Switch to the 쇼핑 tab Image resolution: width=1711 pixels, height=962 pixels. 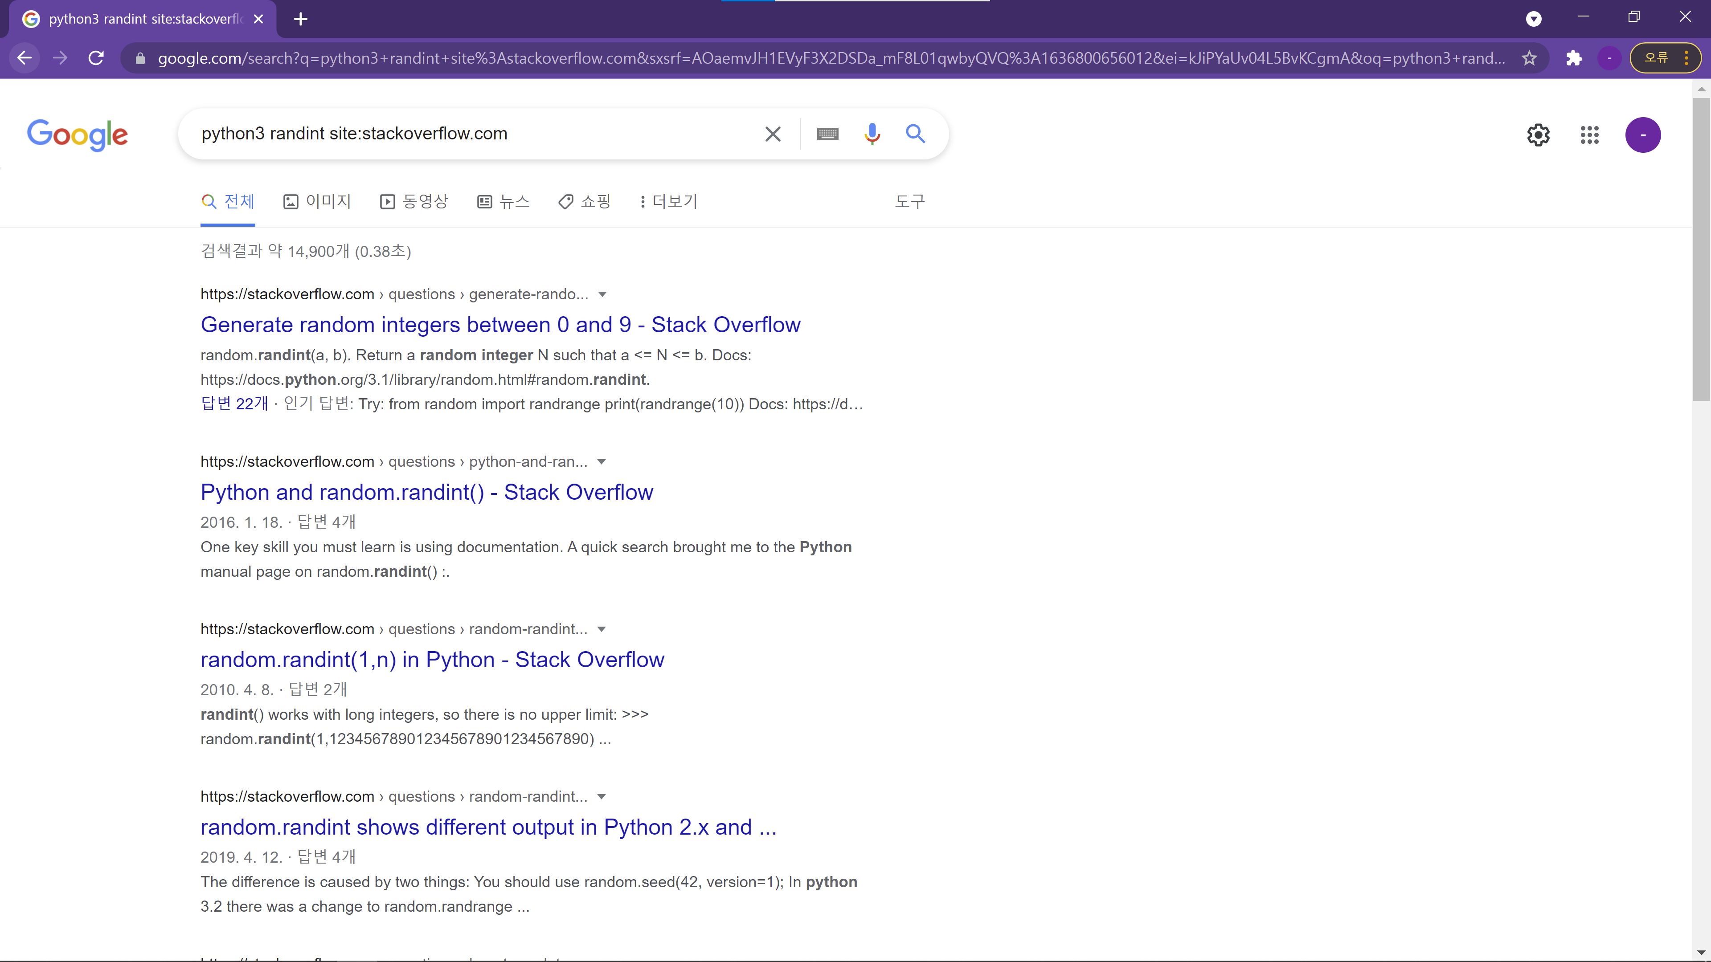point(585,201)
